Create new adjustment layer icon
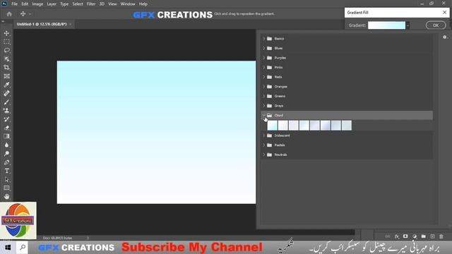Screen dimensions: 452x254 (415, 236)
